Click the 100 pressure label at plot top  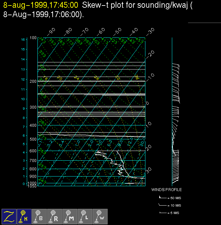coord(33,38)
